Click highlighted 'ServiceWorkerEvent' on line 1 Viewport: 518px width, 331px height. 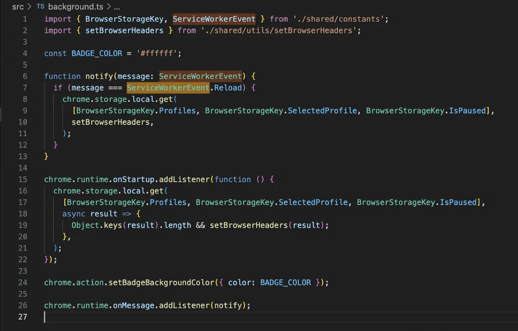click(214, 19)
